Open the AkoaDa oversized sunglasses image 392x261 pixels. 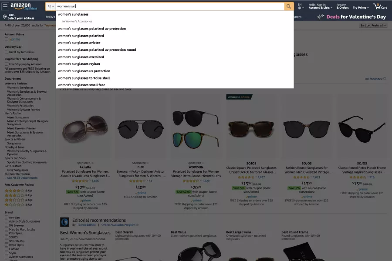click(x=85, y=129)
